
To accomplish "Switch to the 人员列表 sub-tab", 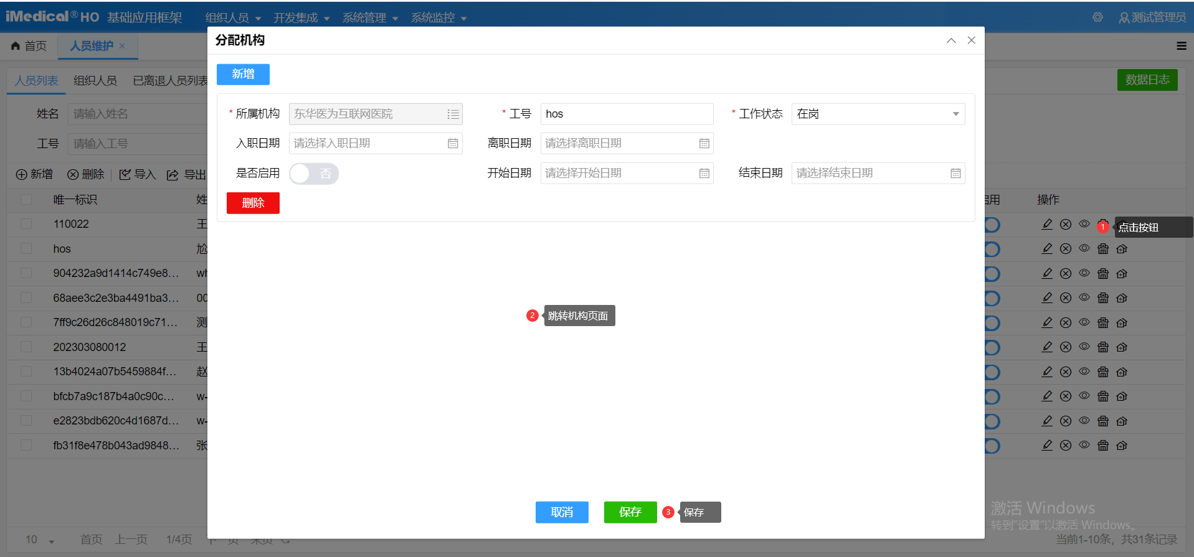I will (36, 81).
